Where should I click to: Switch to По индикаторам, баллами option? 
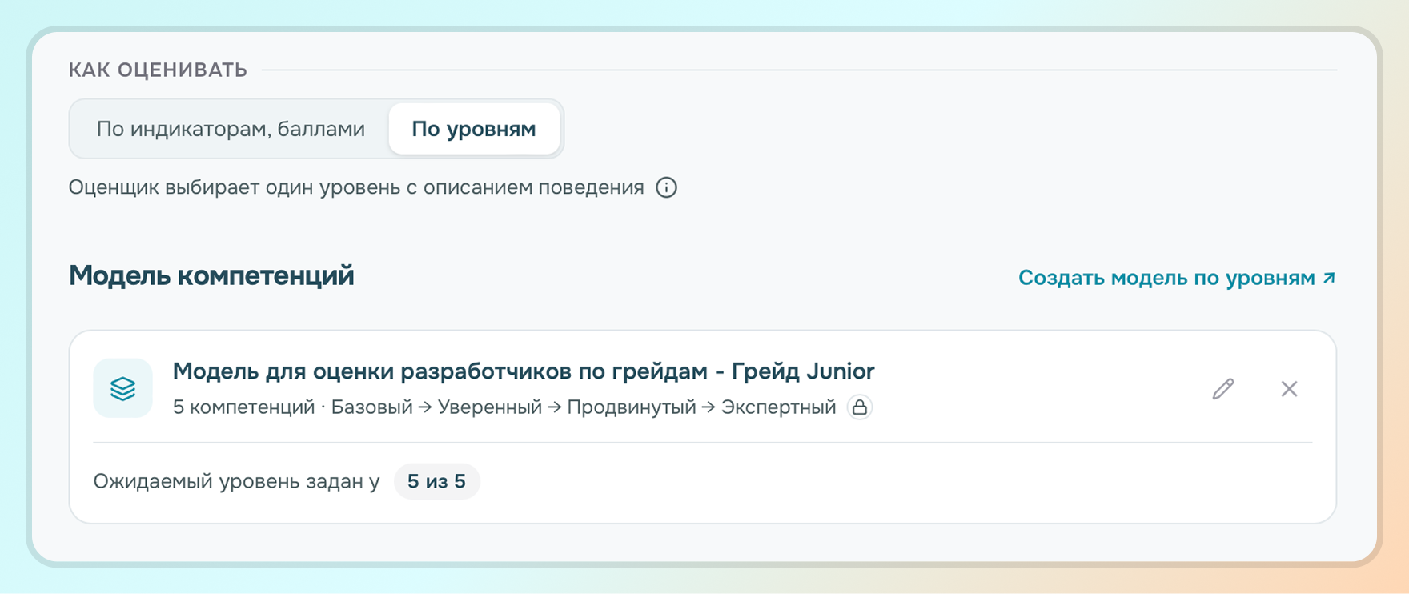(x=231, y=129)
